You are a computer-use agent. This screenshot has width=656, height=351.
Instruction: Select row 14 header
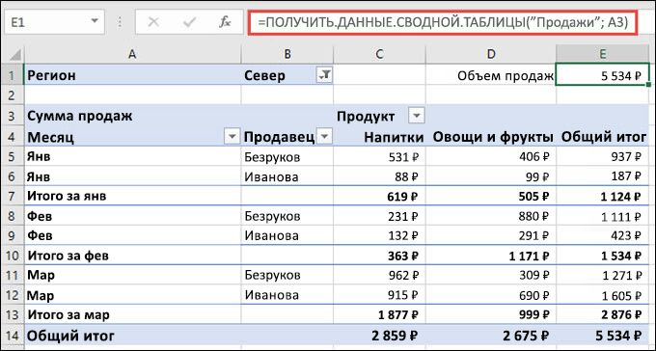click(x=13, y=336)
